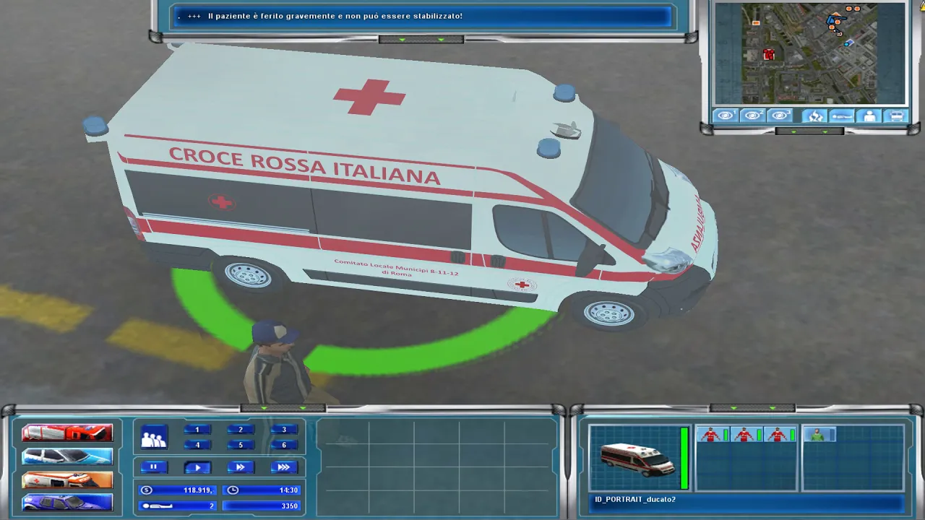Select the first red paramedic crew member
This screenshot has width=925, height=520.
(x=712, y=434)
